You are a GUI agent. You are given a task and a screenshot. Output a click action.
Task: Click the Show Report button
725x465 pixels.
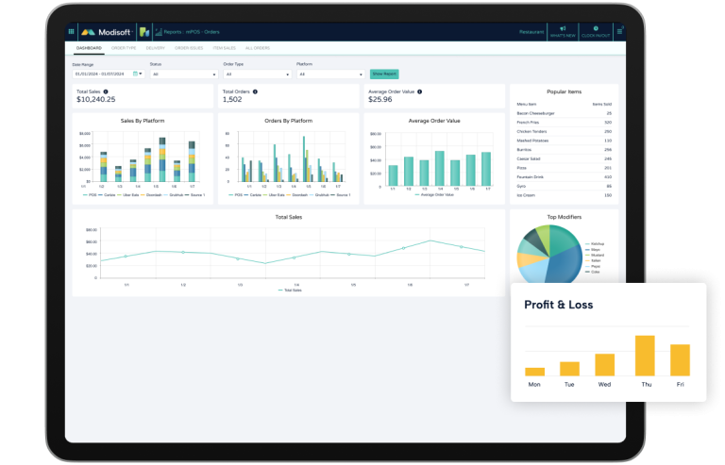384,73
